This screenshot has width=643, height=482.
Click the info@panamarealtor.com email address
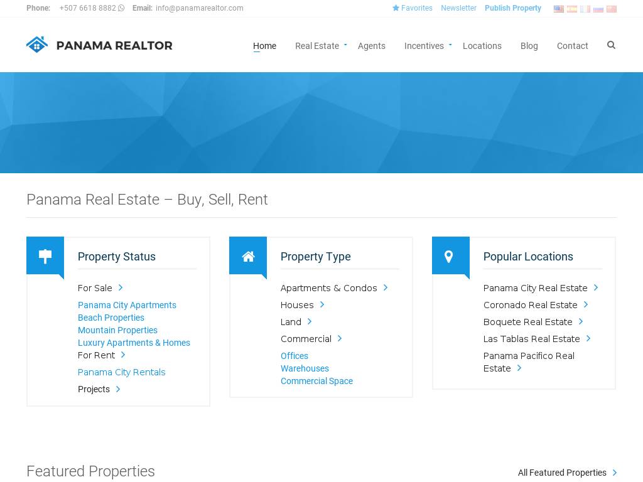point(199,8)
